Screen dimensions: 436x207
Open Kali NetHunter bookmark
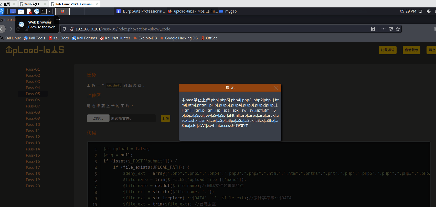coord(115,38)
